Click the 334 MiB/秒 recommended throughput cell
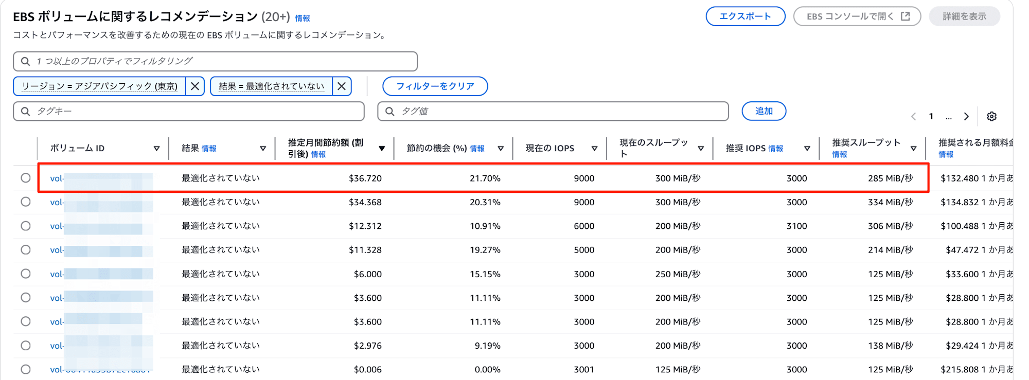Screen dimensions: 1029x380 tap(891, 202)
